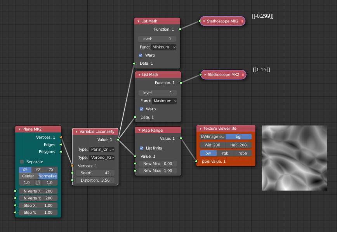Collapse the Texture viewer lite node
Screen dimensions: 337x232
tap(200, 129)
